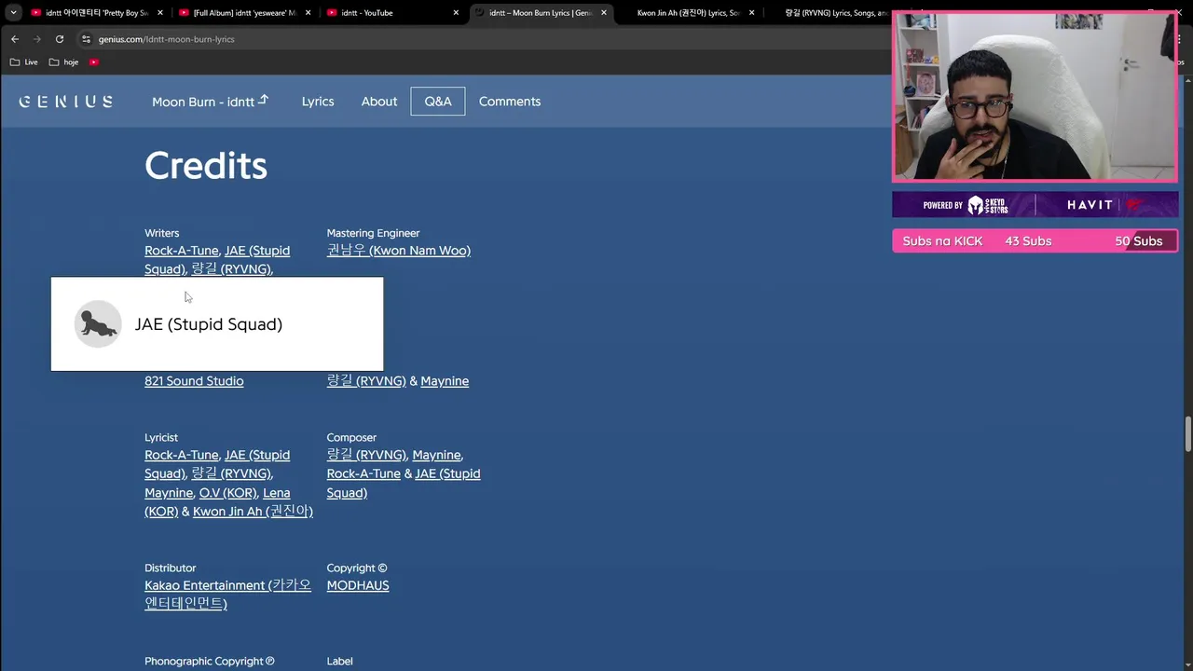
Task: Open the hoje bookmarks folder
Action: (64, 62)
